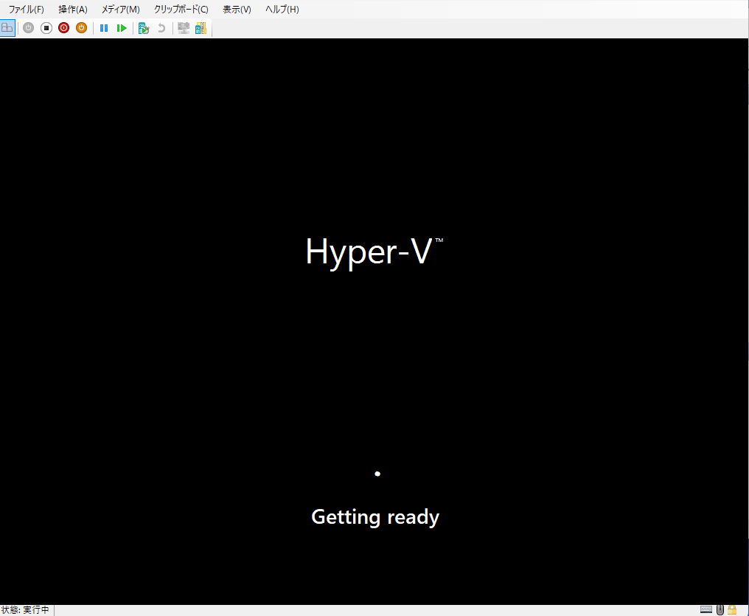
Task: Click the security lock icon in status bar
Action: click(731, 609)
